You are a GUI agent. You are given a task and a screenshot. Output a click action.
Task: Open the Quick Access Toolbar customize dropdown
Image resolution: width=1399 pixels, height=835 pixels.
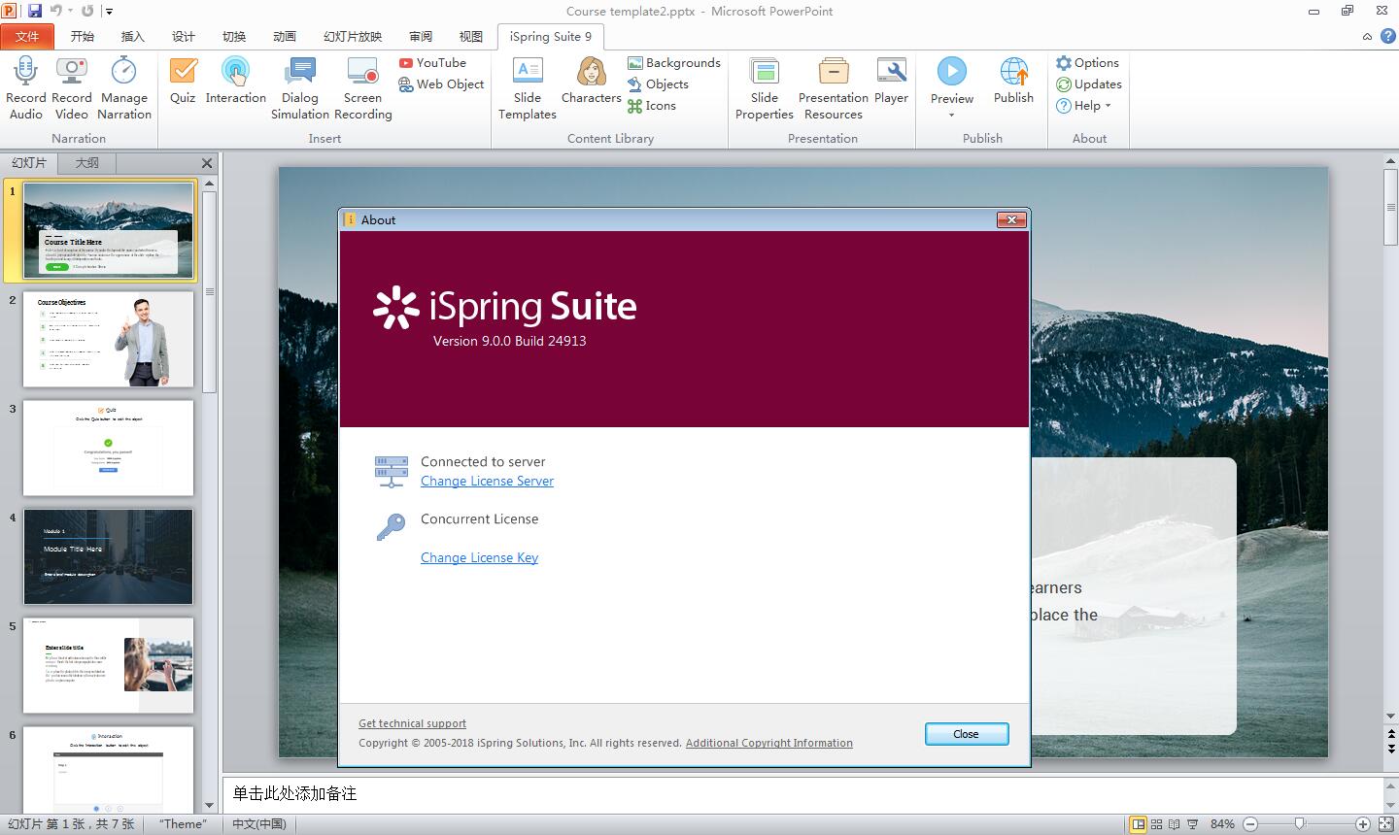pos(109,12)
